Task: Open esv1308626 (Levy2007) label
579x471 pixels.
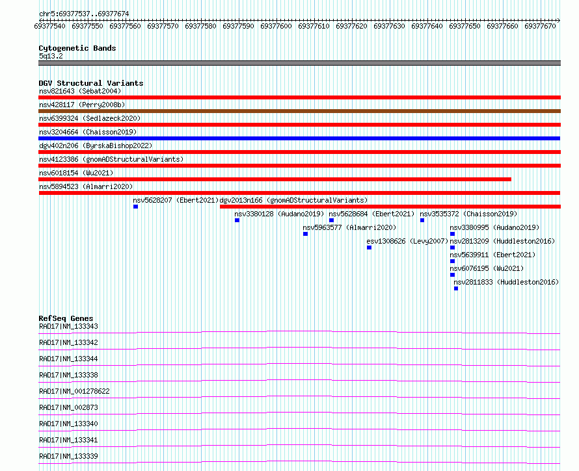Action: tap(407, 241)
